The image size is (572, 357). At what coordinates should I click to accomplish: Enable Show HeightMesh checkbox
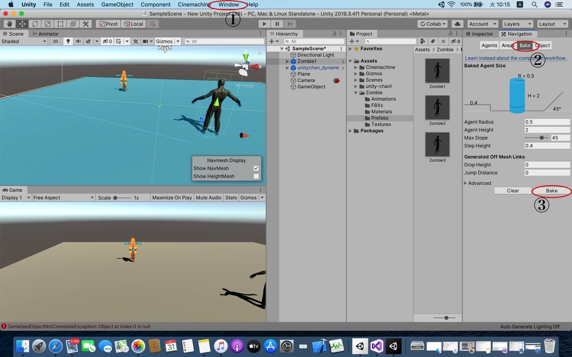pyautogui.click(x=256, y=176)
